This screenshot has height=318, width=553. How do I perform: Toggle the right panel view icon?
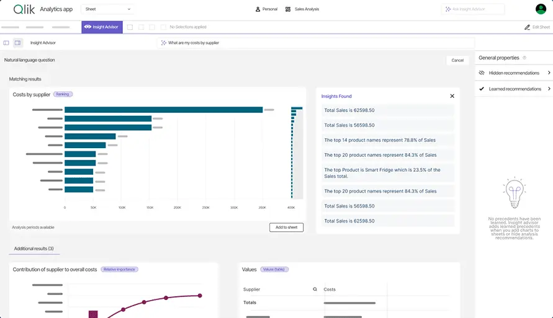(x=17, y=43)
